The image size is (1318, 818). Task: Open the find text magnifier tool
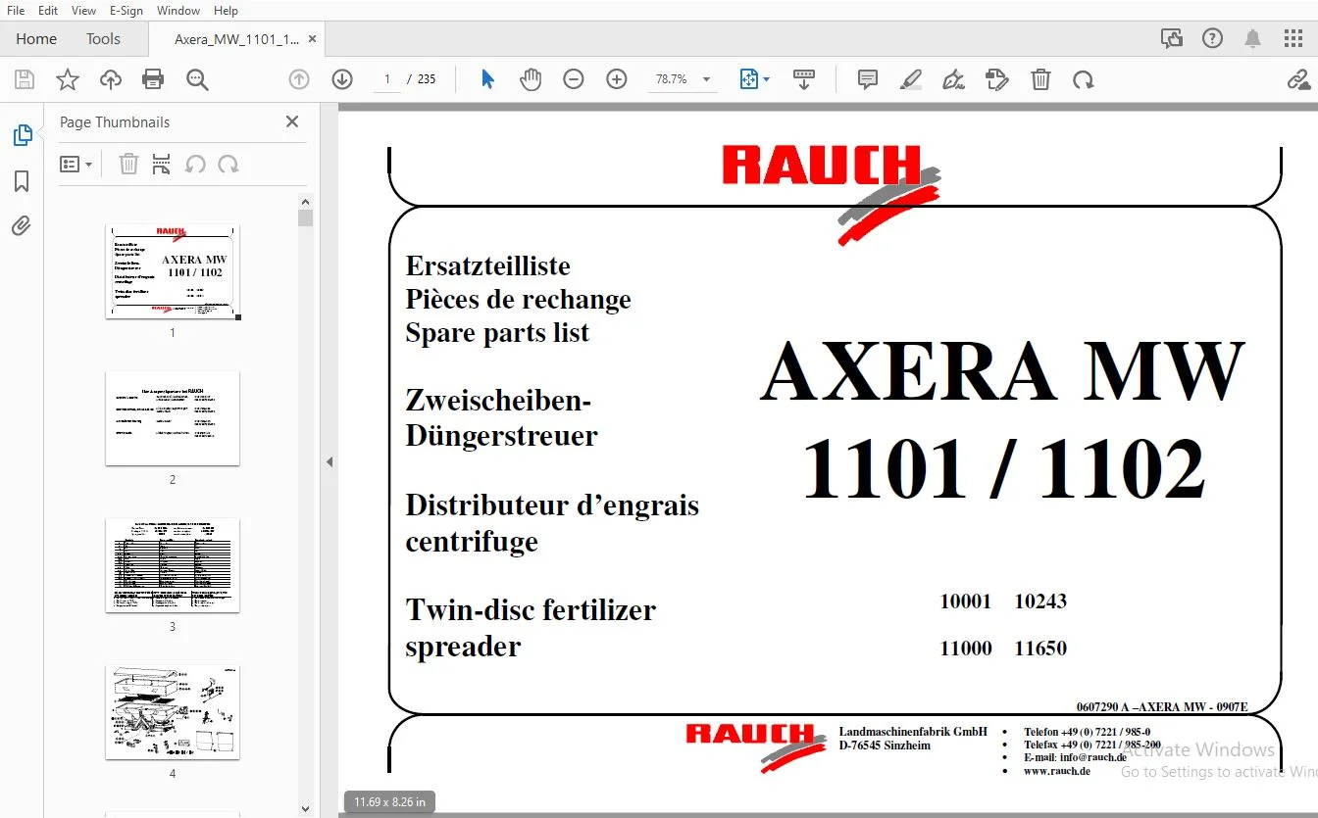click(x=197, y=80)
